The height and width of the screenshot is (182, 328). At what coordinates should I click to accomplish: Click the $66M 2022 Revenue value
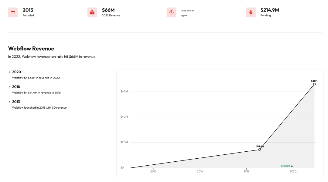point(108,10)
